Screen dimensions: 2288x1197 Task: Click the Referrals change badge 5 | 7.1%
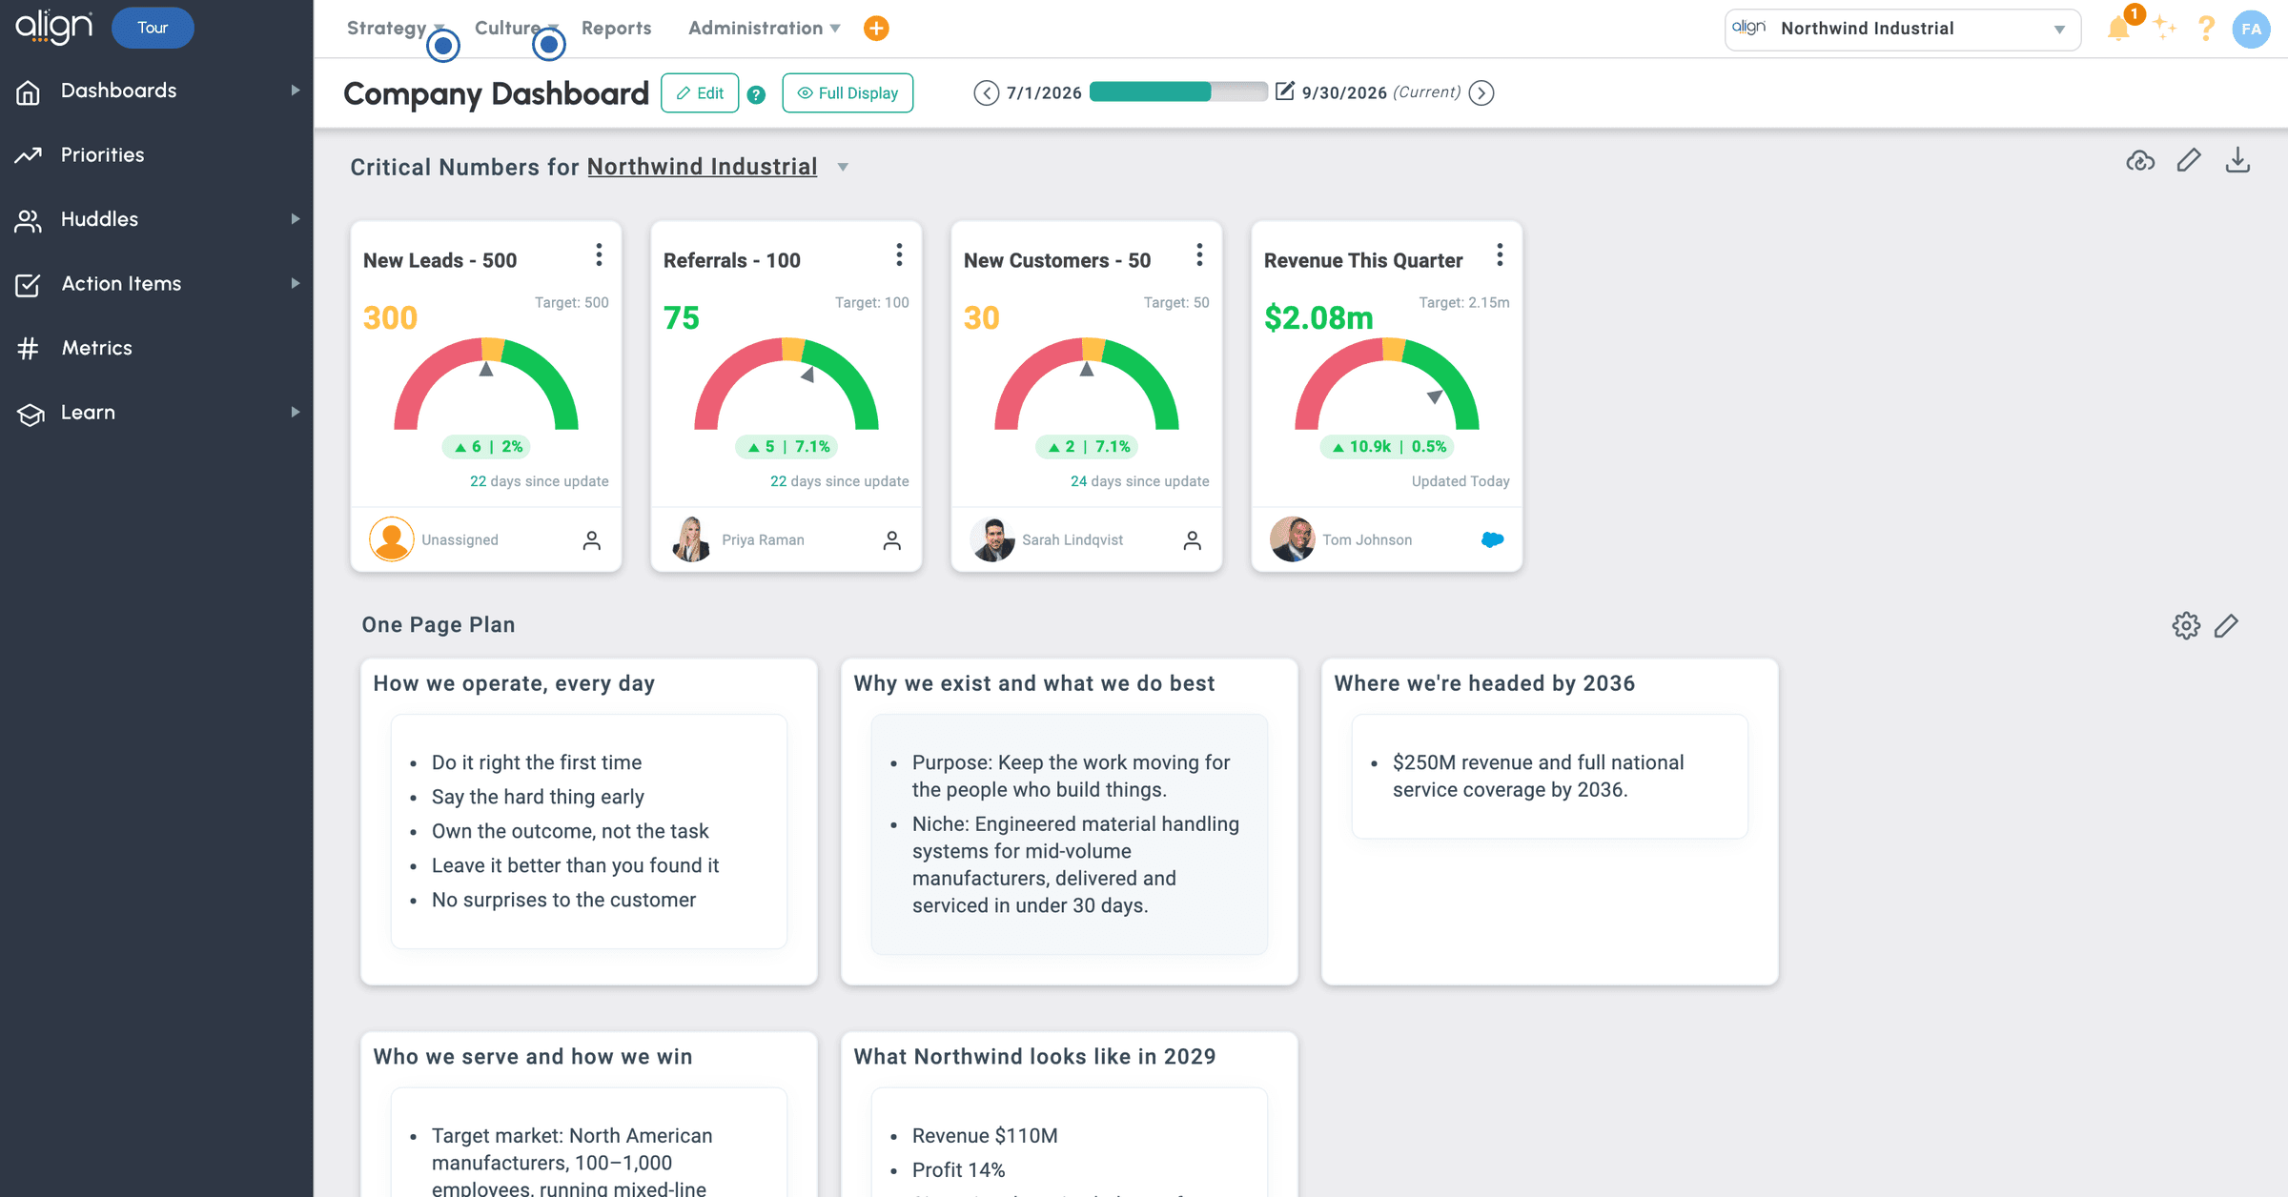point(786,447)
